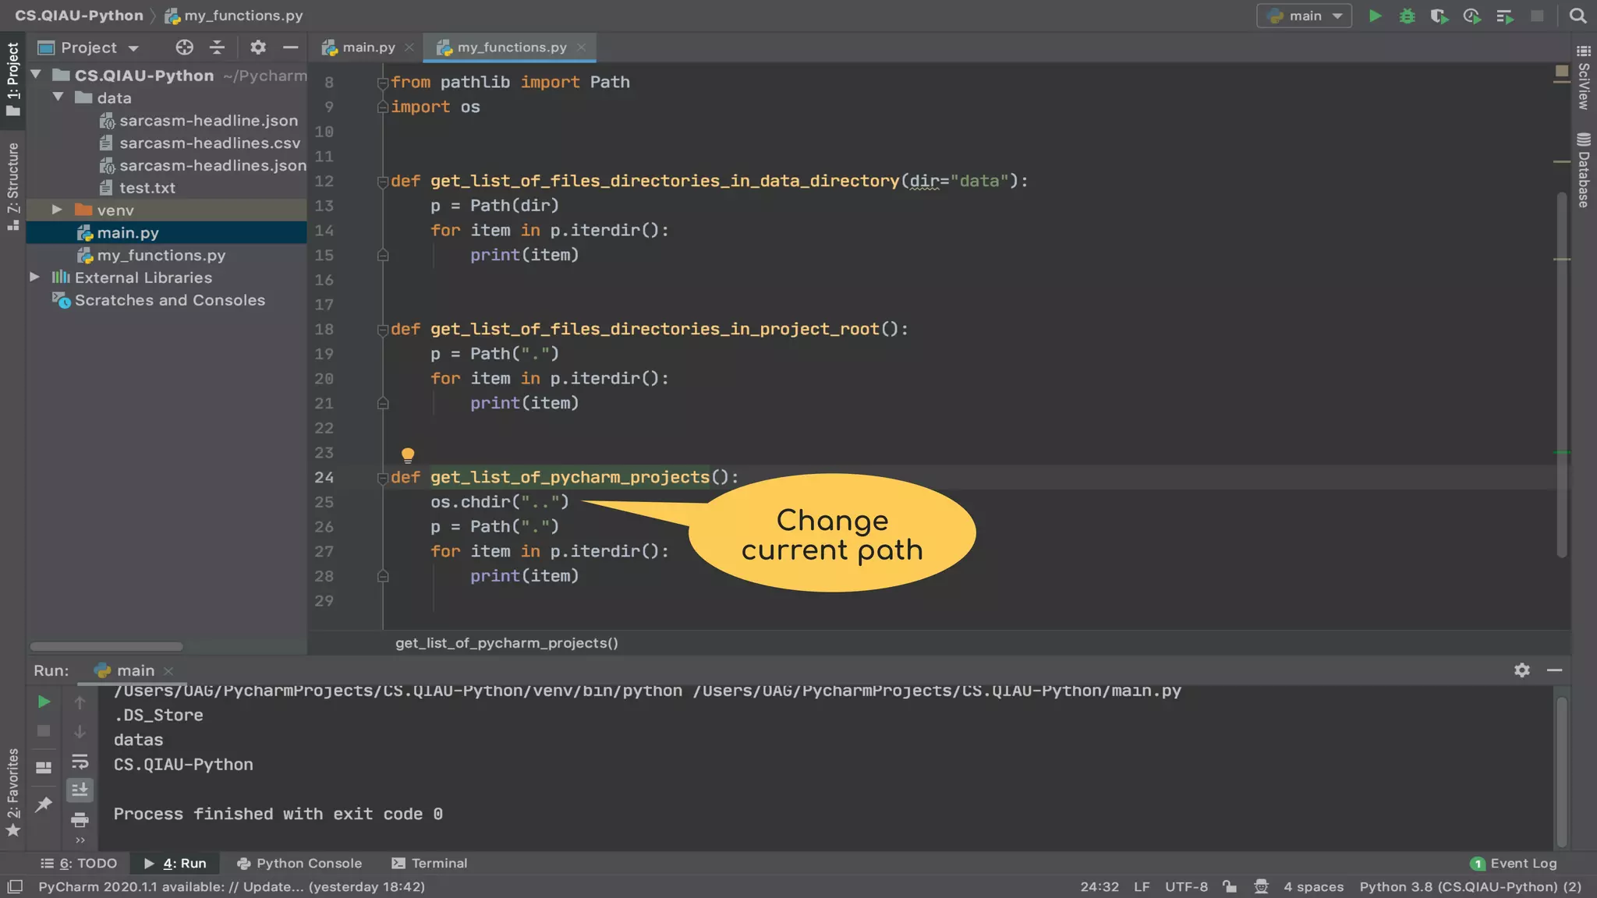Open the Event Log
This screenshot has width=1597, height=898.
[x=1514, y=863]
